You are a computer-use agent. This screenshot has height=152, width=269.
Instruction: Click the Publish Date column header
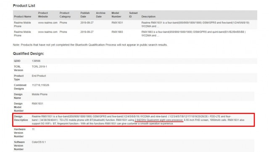point(85,15)
